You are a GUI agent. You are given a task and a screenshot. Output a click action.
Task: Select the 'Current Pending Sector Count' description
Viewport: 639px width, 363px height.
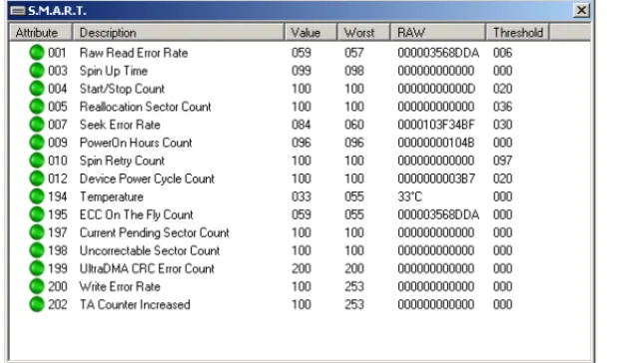click(x=154, y=232)
